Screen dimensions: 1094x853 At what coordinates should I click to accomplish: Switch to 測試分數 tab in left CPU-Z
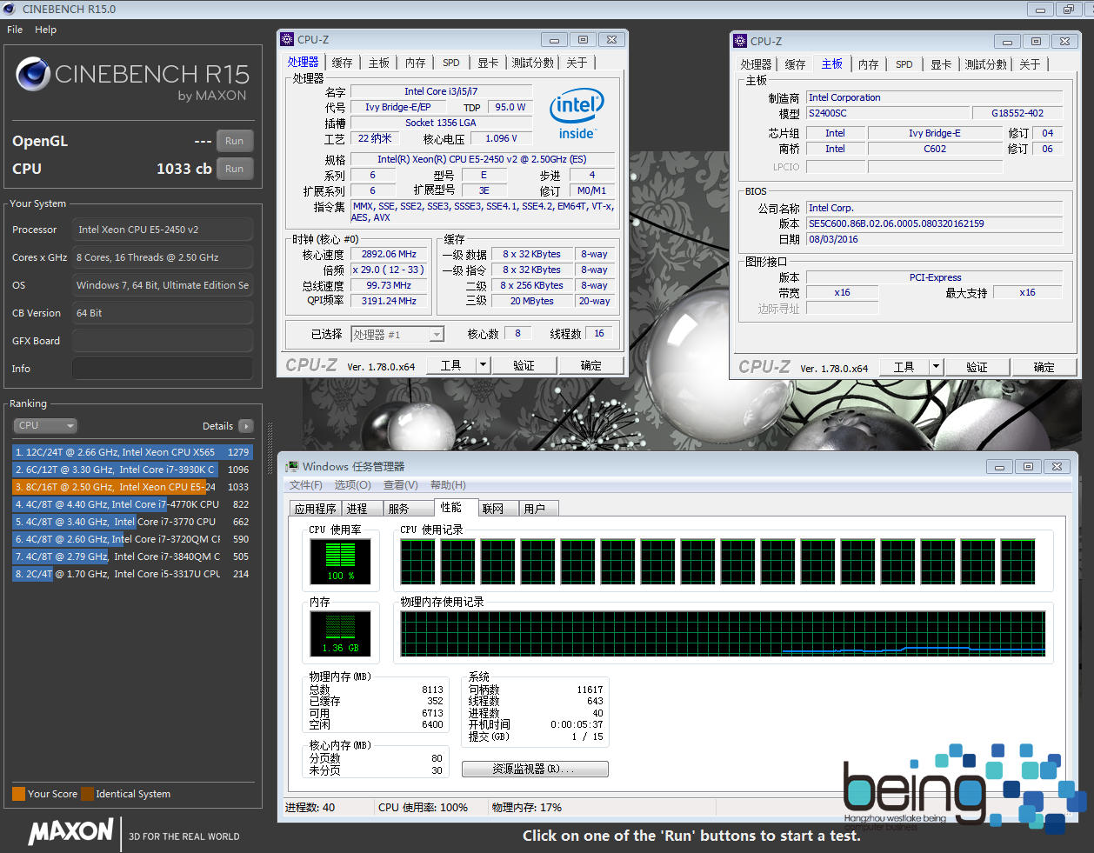[532, 63]
